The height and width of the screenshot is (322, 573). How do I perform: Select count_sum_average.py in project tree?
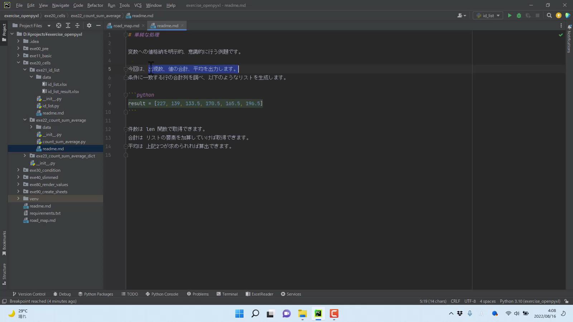pyautogui.click(x=64, y=142)
